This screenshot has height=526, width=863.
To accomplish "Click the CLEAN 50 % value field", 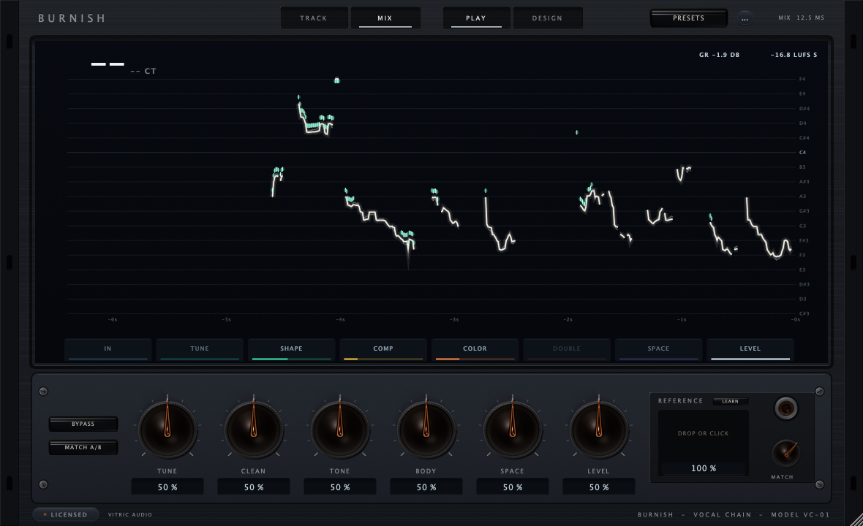I will [254, 487].
